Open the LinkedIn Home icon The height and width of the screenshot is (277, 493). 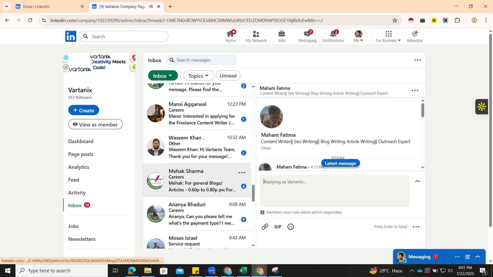click(x=230, y=36)
